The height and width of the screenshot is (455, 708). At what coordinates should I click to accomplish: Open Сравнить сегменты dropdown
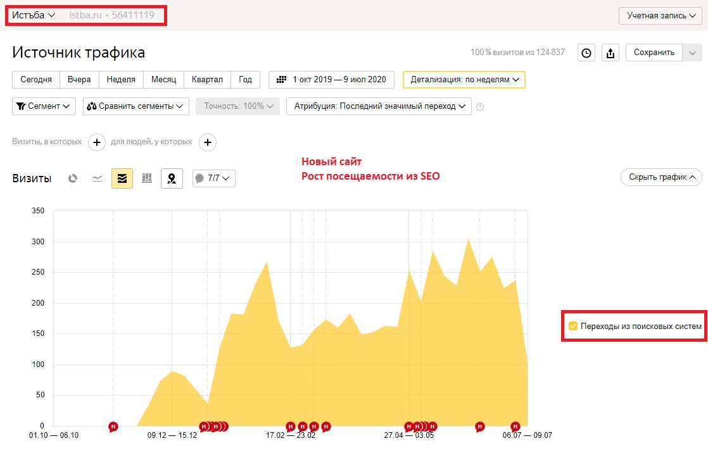(136, 106)
